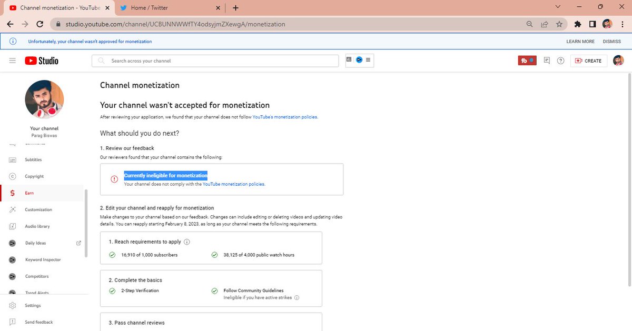
Task: Open the Copyright section icon
Action: [13, 176]
